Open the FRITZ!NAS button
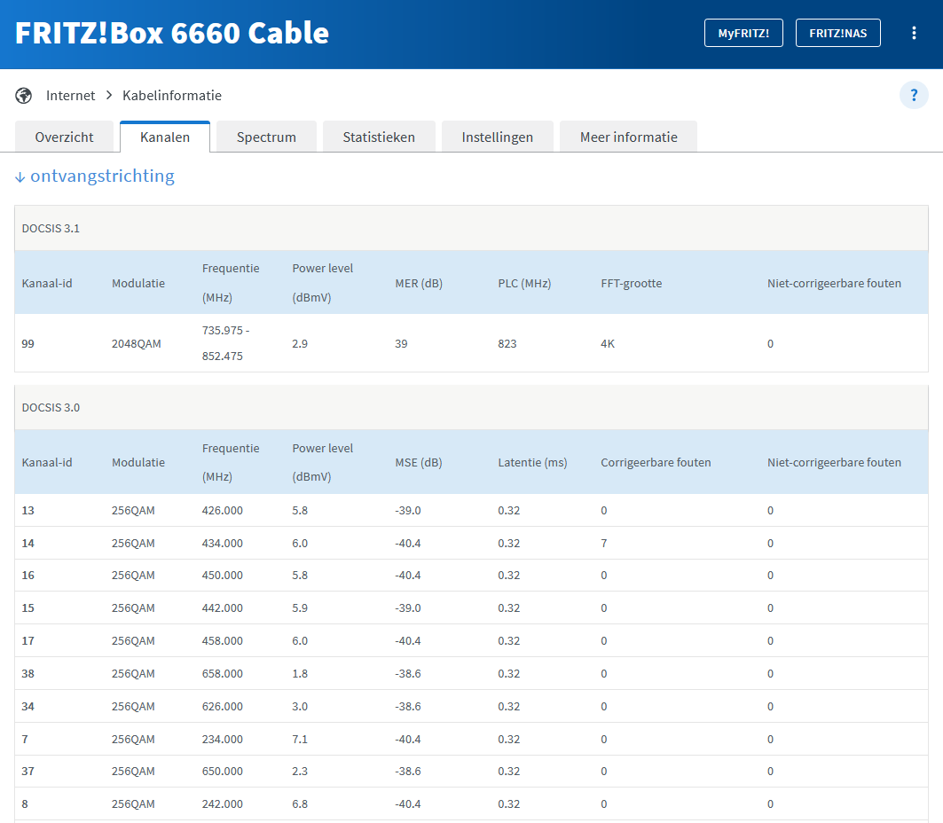943x823 pixels. (837, 34)
